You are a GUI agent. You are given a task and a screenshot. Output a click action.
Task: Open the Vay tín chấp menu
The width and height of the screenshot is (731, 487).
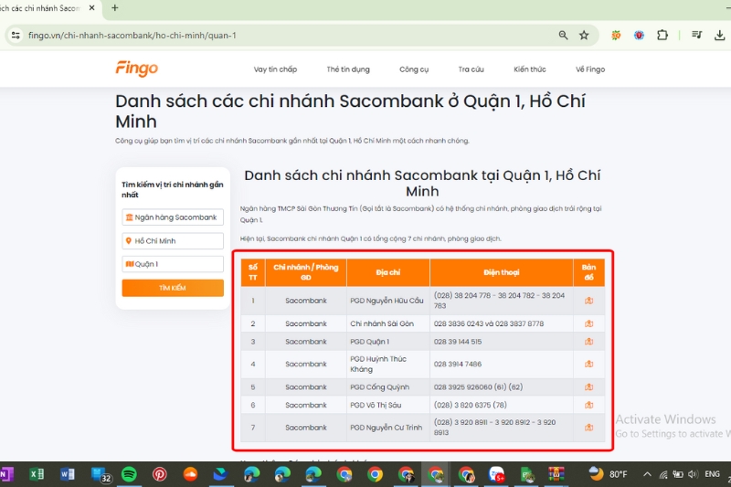275,69
